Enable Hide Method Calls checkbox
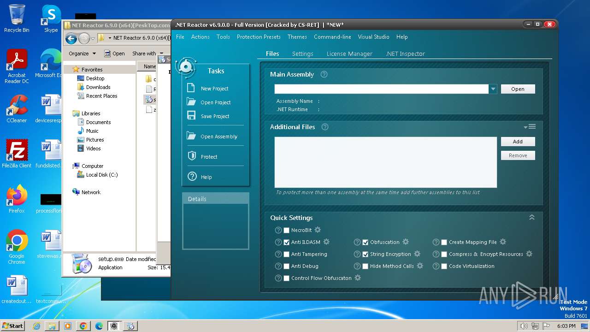590x332 pixels. point(365,266)
